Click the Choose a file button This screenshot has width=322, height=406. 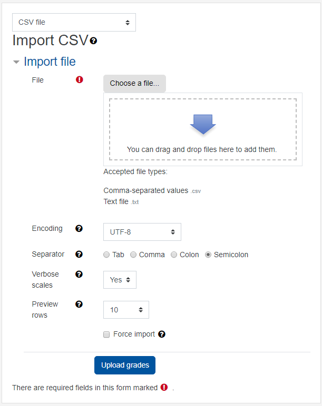point(134,84)
